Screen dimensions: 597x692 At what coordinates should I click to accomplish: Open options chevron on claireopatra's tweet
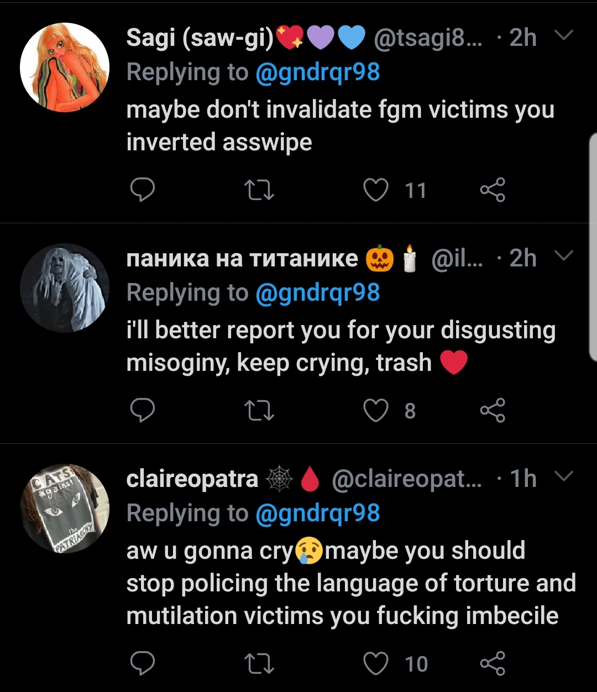tap(563, 476)
